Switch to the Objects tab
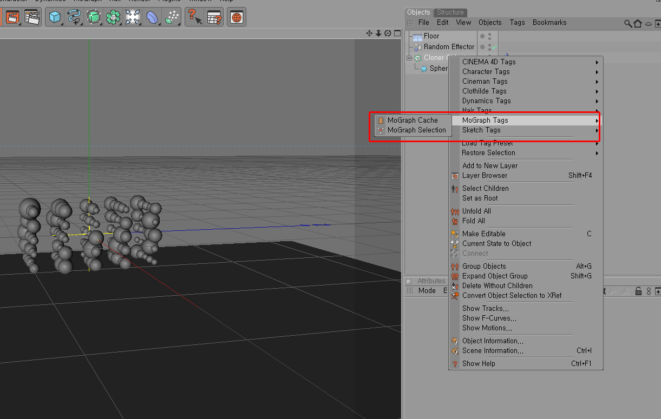Screen dimensions: 661x419 click(x=418, y=12)
